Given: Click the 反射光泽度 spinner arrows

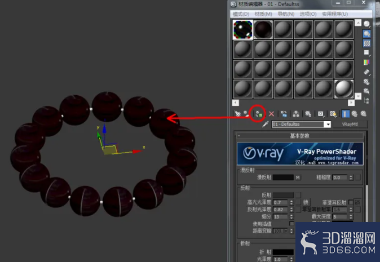Looking at the screenshot, I should click(x=291, y=210).
